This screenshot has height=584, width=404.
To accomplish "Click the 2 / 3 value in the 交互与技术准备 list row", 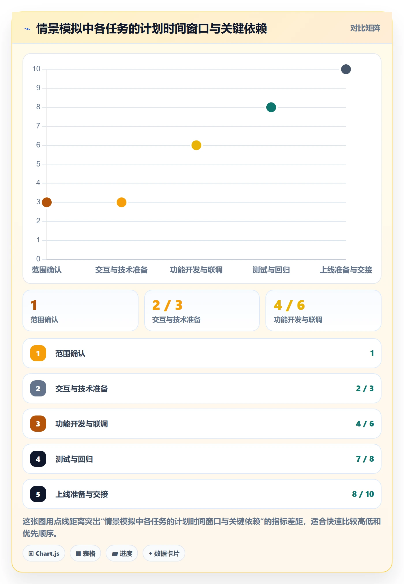I will click(x=365, y=388).
